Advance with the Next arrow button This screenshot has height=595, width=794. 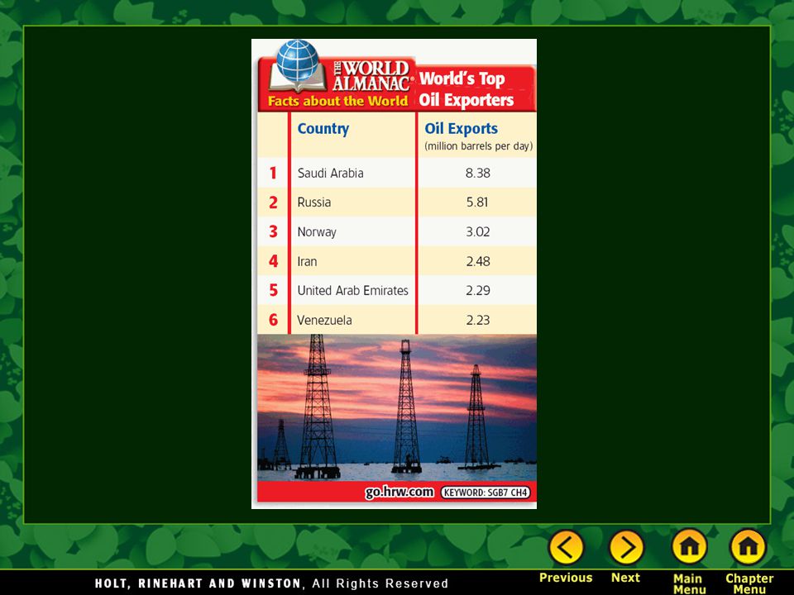[626, 547]
